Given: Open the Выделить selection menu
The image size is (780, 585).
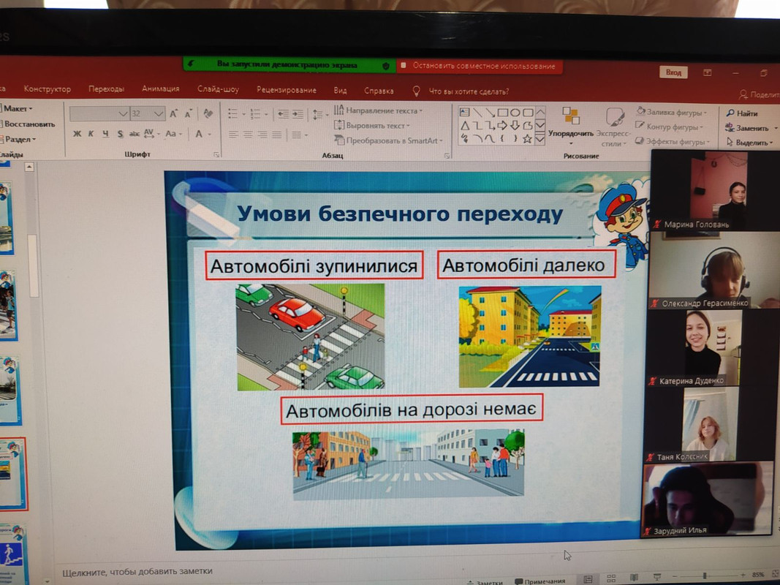Looking at the screenshot, I should coord(749,143).
